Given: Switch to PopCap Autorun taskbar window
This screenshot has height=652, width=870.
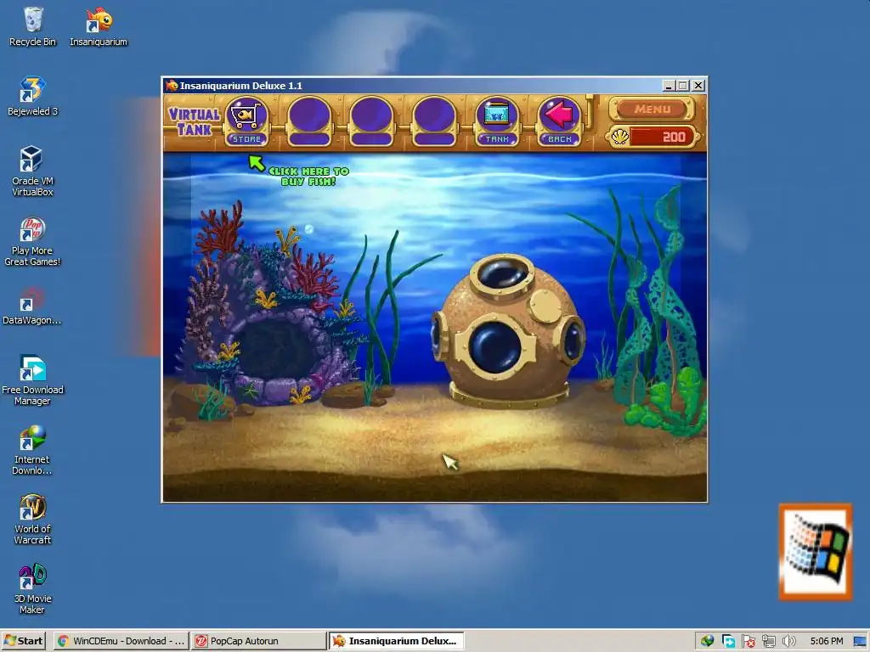Looking at the screenshot, I should [258, 641].
